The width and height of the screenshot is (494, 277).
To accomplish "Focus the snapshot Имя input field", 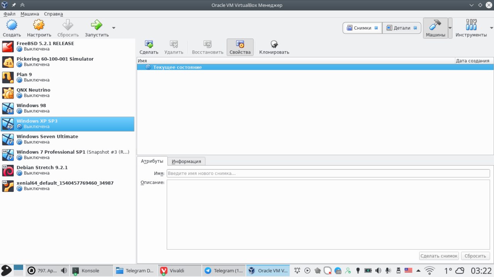I will coord(328,173).
